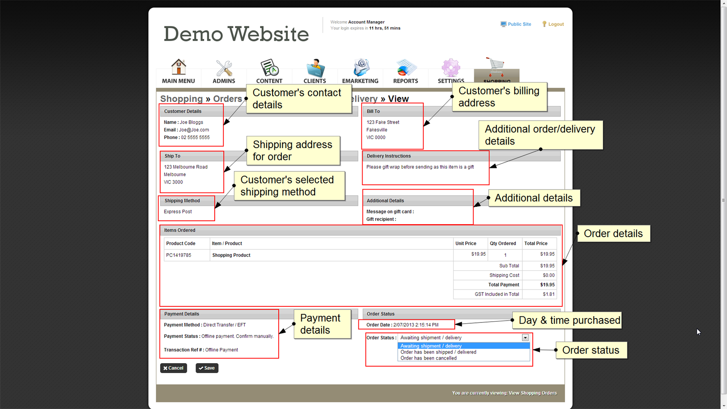Open the Public Site link
This screenshot has height=409, width=727.
519,24
